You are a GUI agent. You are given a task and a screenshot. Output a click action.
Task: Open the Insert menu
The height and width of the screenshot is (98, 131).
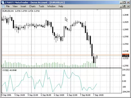coord(23,6)
